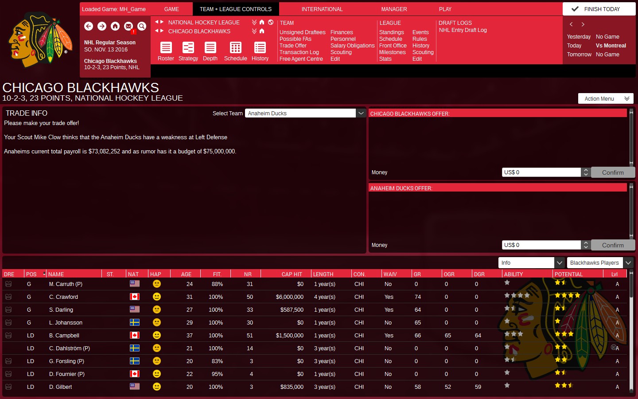Expand the Info view dropdown

[559, 262]
